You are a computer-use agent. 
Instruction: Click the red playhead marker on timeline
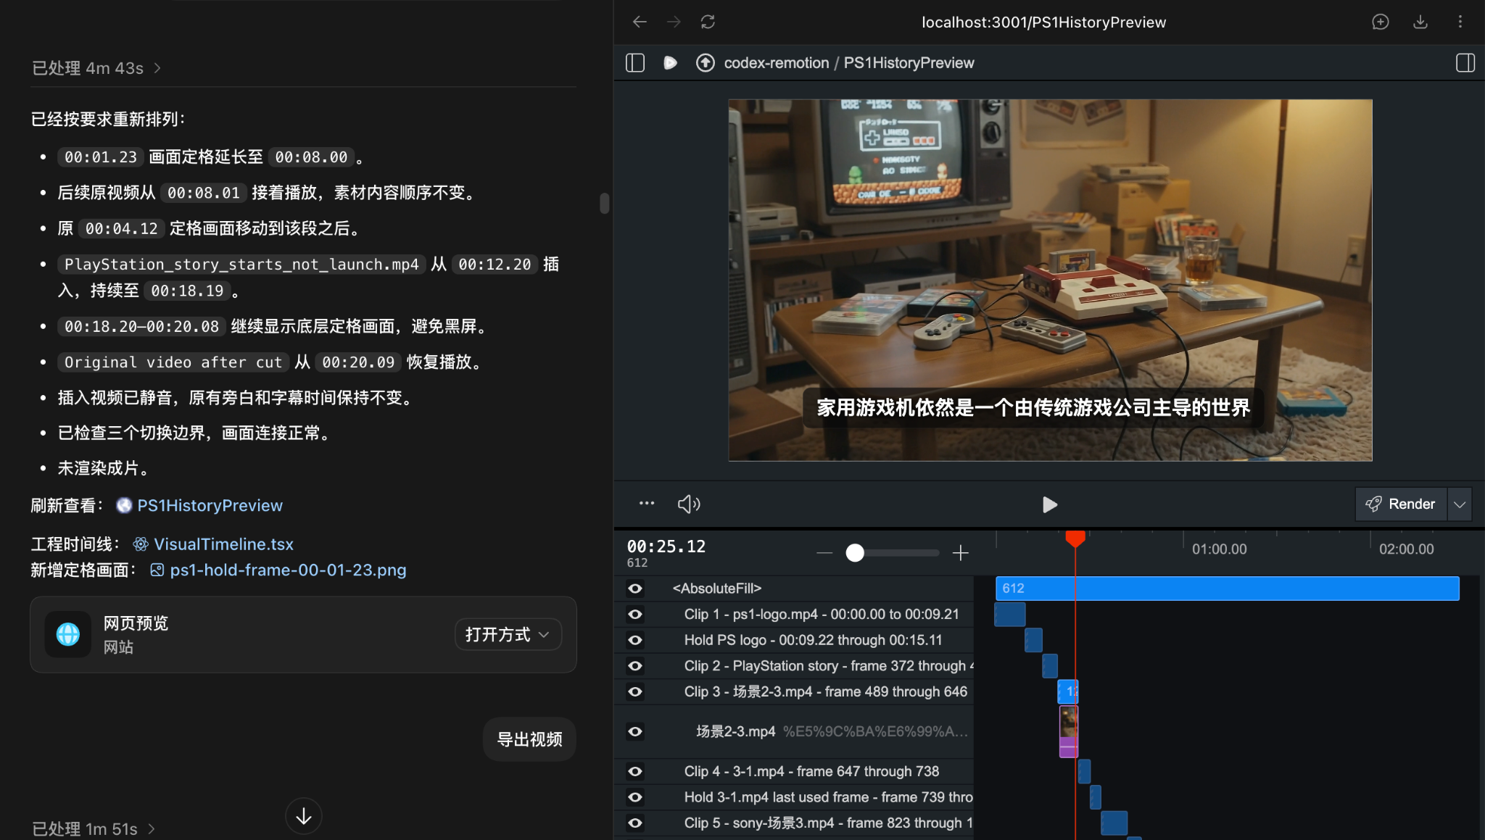click(x=1075, y=538)
